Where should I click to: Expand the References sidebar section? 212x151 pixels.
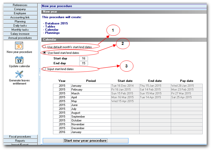(x=20, y=5)
